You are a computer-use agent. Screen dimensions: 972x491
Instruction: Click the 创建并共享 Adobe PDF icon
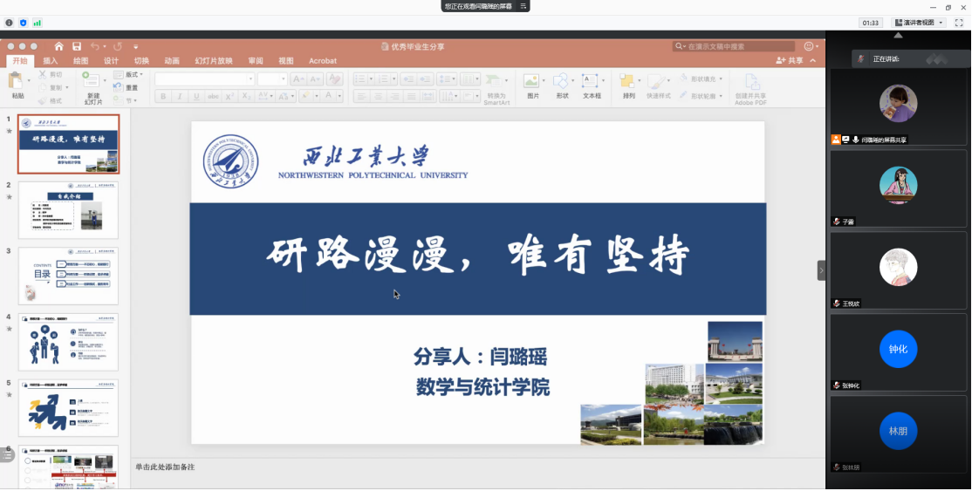point(750,82)
